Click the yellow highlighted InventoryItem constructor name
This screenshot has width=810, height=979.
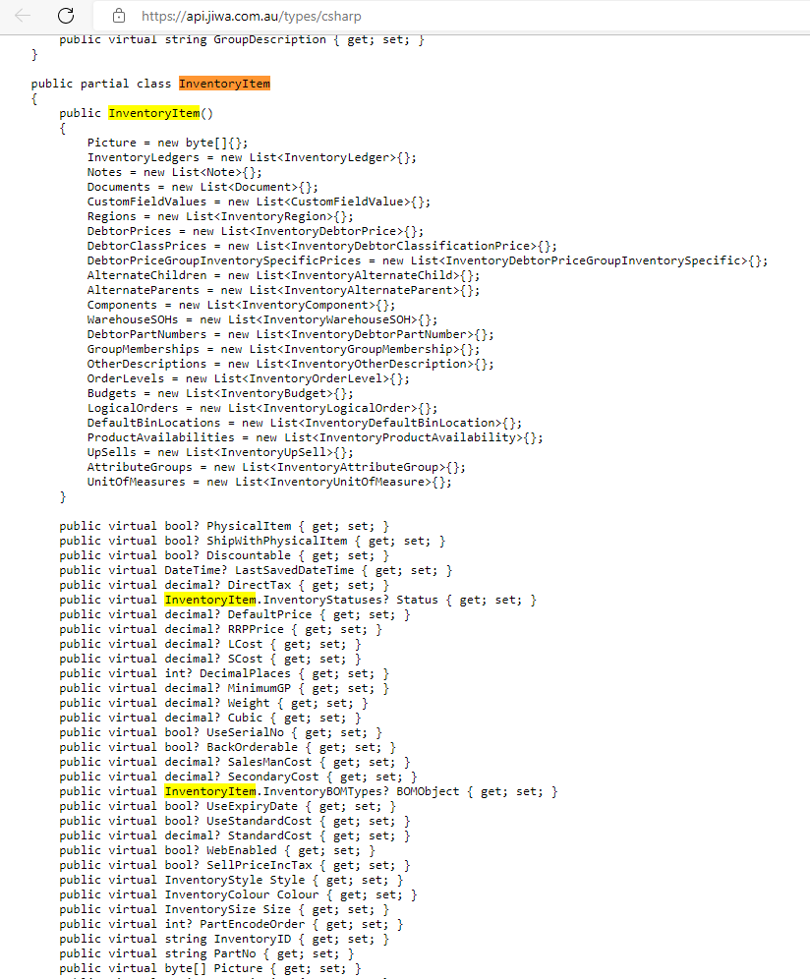point(154,113)
